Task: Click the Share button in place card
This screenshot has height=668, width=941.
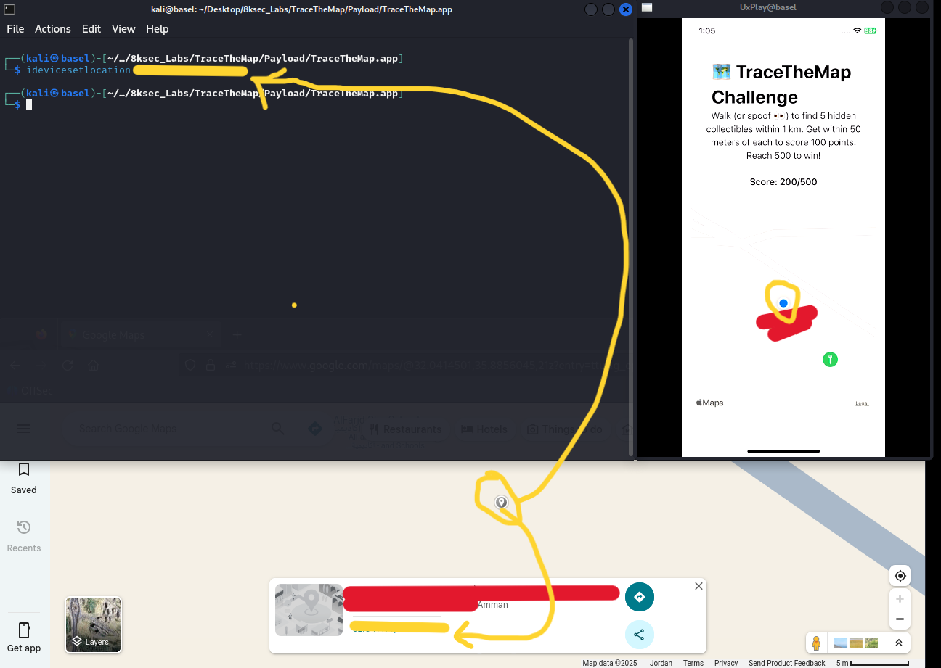Action: tap(640, 635)
